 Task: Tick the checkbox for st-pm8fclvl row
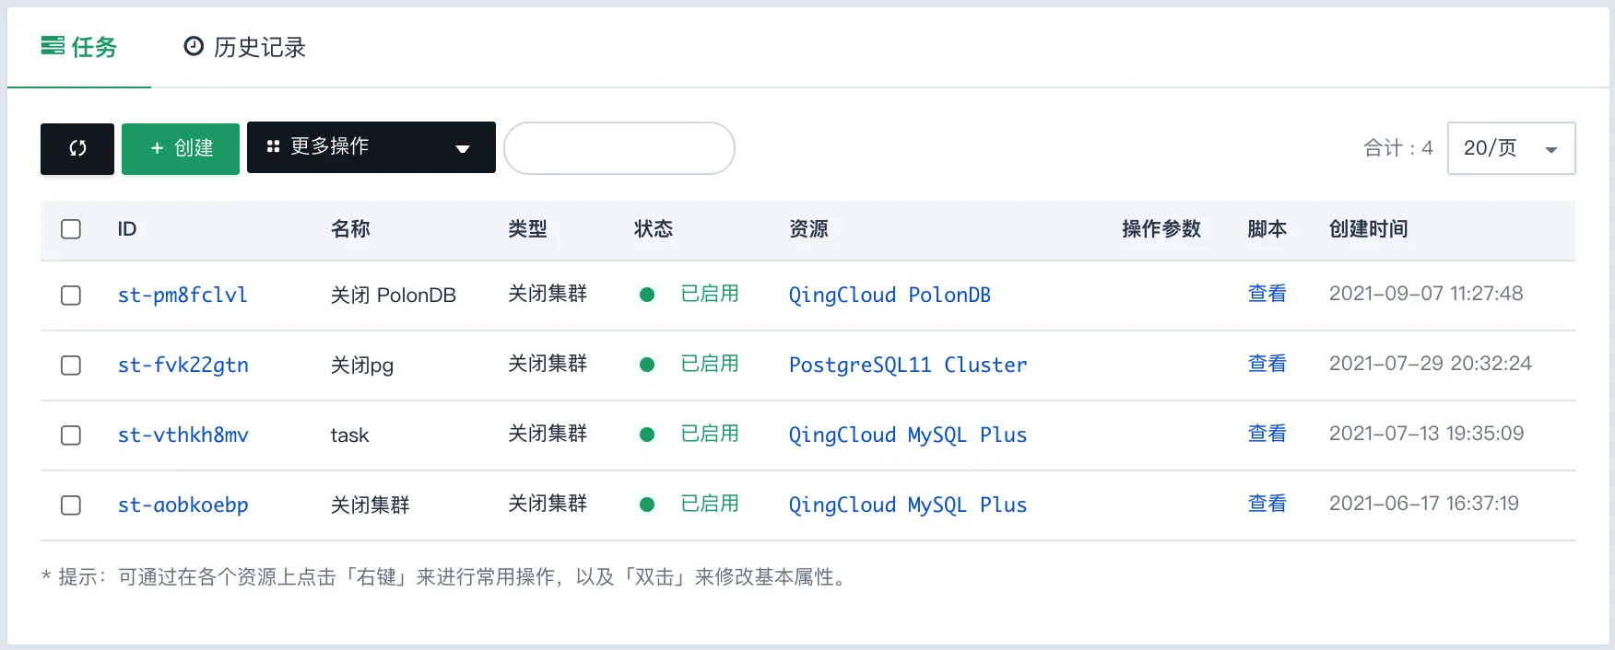point(71,296)
